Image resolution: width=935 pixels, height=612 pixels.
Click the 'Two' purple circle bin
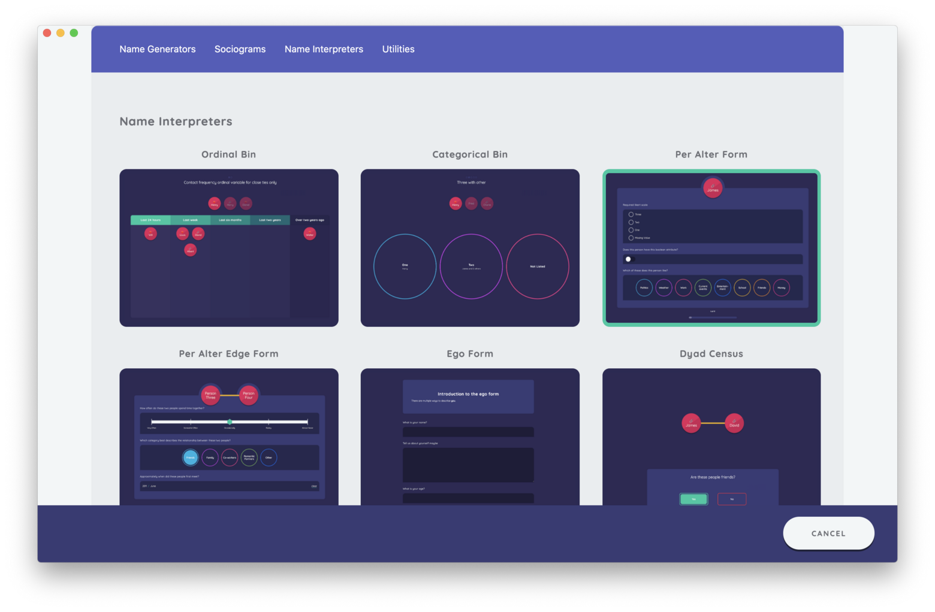point(471,266)
